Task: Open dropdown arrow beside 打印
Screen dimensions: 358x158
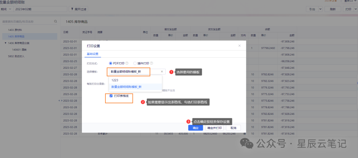Action: (x=355, y=9)
